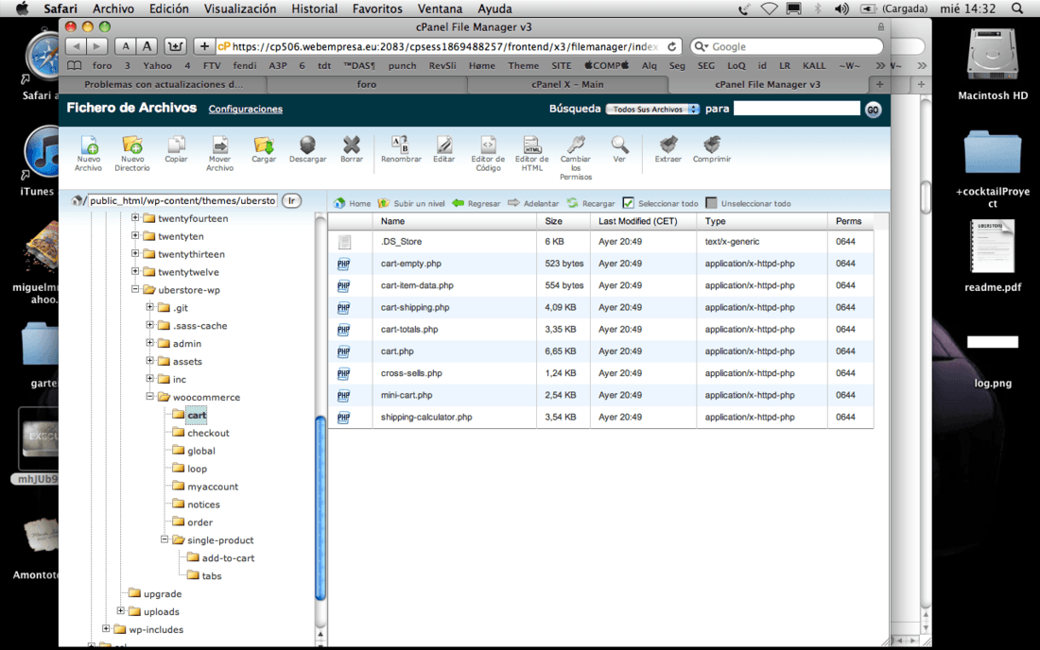Click the home icon beside path field
The height and width of the screenshot is (650, 1040).
coord(77,200)
